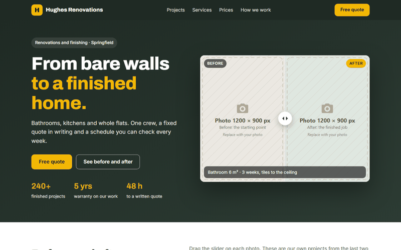The height and width of the screenshot is (250, 401).
Task: Click the hero Free quote button
Action: click(x=52, y=161)
